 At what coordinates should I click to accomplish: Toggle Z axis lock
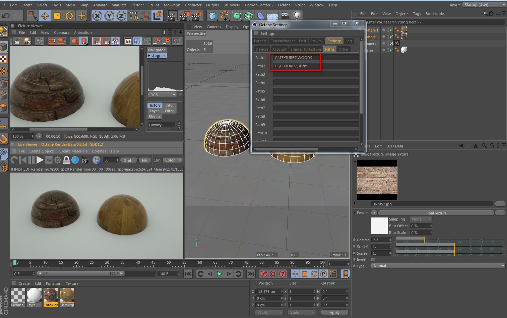(x=121, y=16)
